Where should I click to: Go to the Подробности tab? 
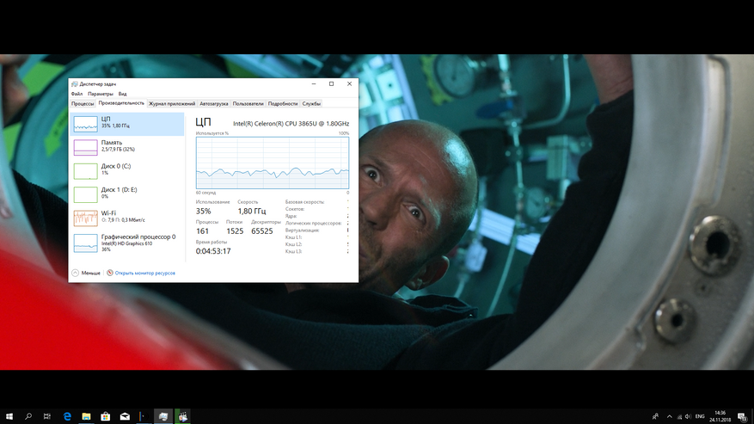point(282,103)
